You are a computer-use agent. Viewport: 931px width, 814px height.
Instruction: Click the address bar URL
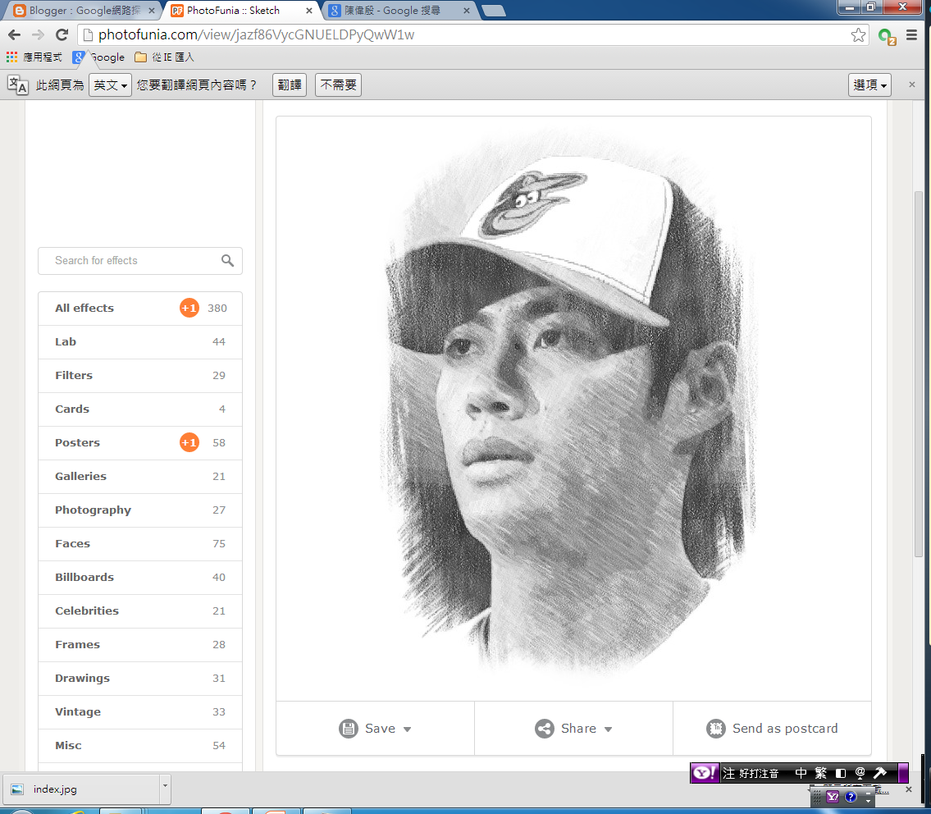pyautogui.click(x=256, y=35)
